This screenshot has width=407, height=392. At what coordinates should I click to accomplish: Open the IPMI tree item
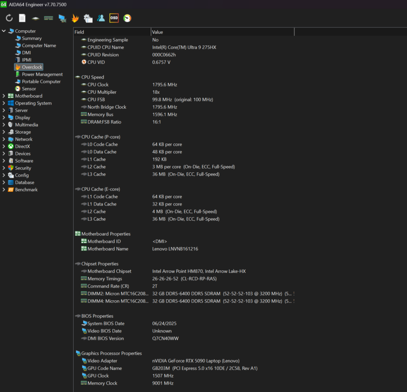tap(26, 60)
